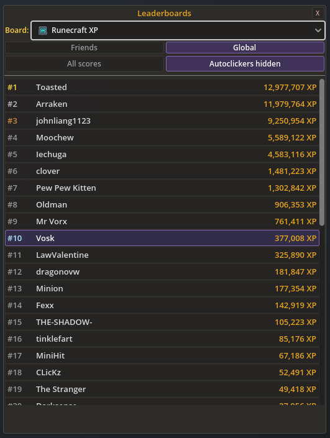Select the Mr Vorx entry

point(162,222)
